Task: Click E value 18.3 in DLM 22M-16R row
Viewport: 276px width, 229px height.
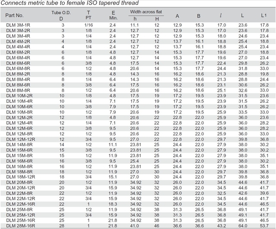Action: click(113, 204)
